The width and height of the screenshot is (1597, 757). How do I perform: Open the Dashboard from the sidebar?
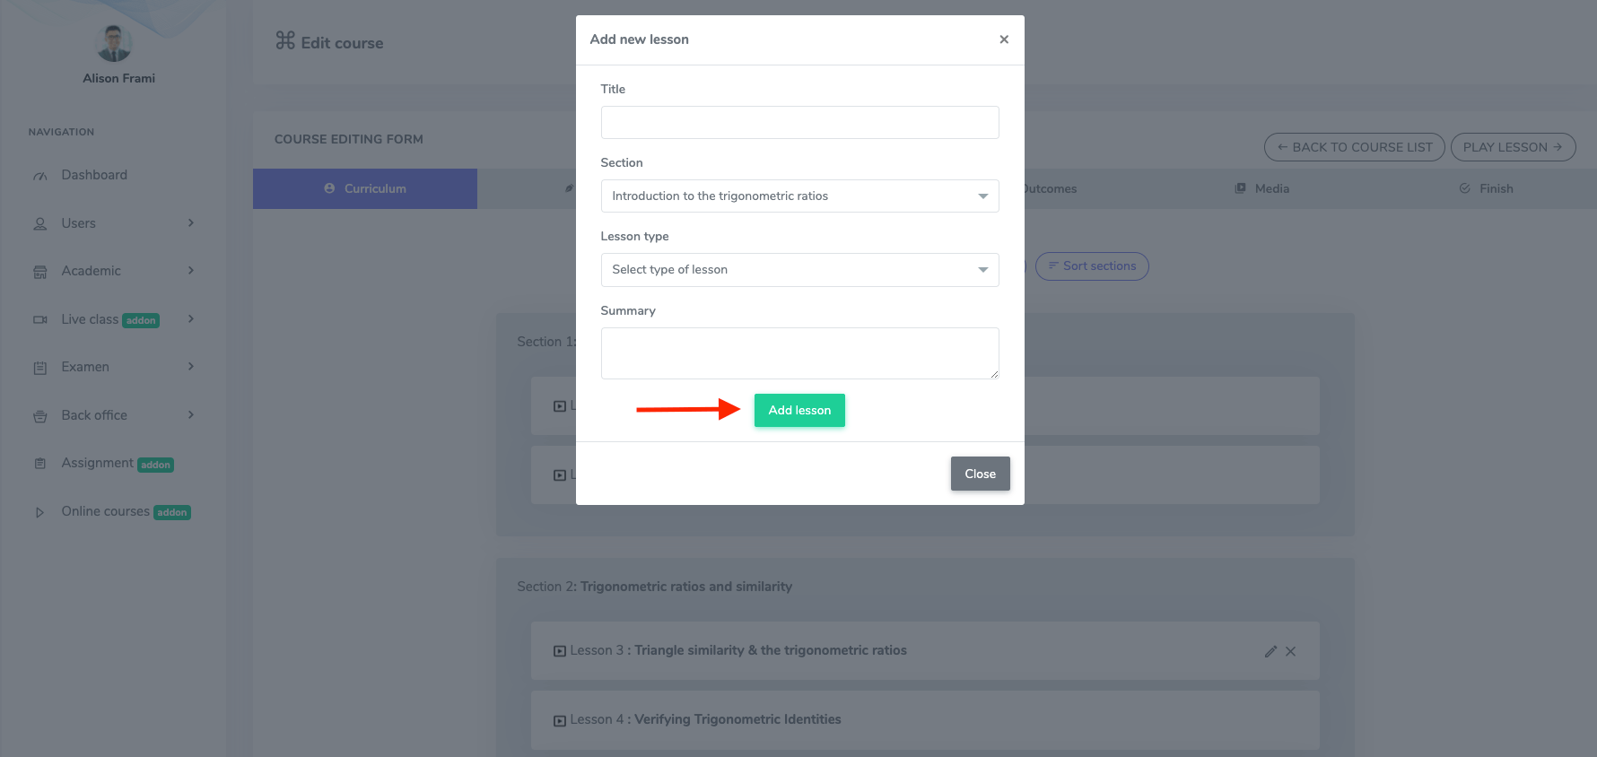point(39,174)
